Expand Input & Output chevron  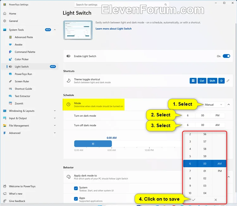click(x=55, y=118)
